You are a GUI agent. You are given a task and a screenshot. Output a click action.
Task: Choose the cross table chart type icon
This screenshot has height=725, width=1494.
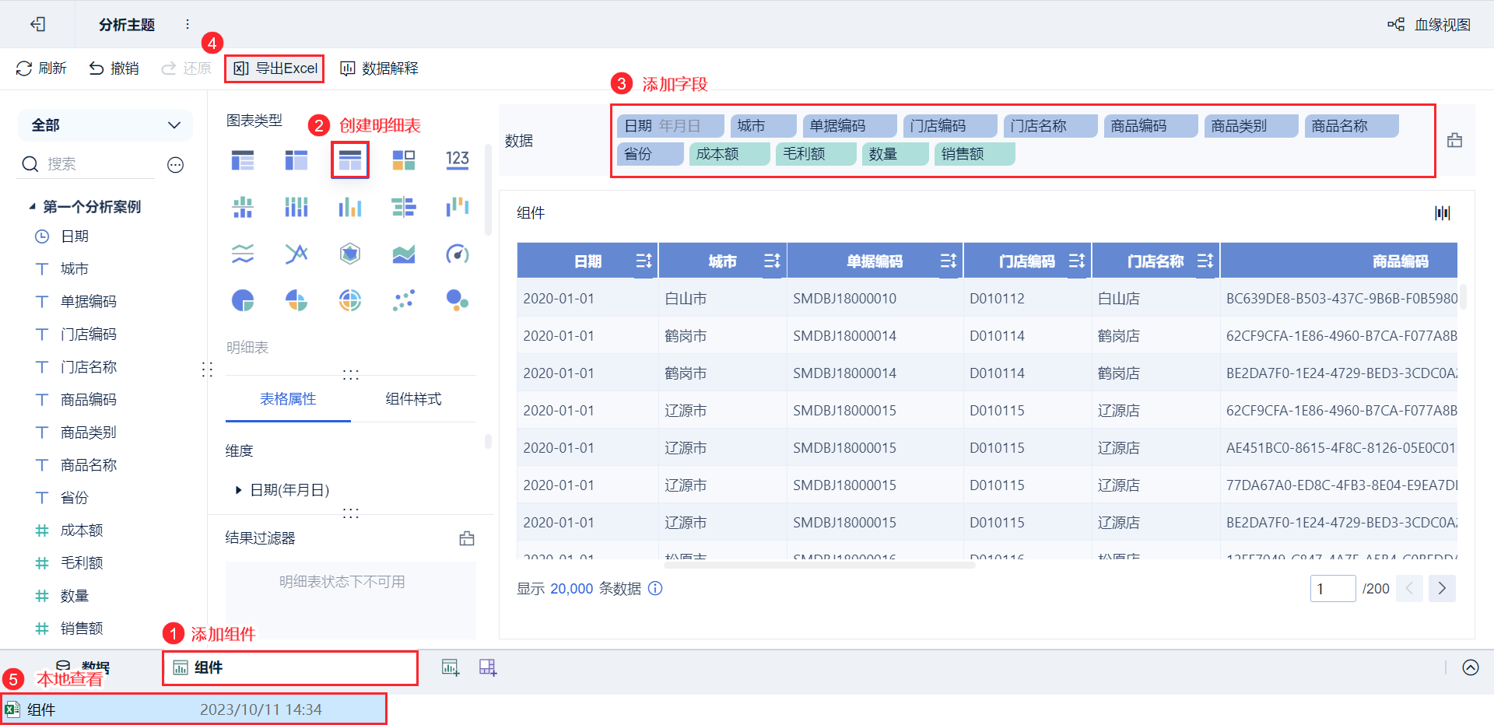point(296,160)
